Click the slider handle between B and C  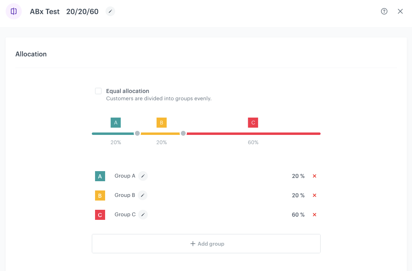183,133
